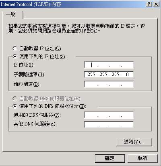Select 使用下列的 DNS 伺服器位址 radio option
Image resolution: width=161 pixels, height=166 pixels.
tap(15, 106)
